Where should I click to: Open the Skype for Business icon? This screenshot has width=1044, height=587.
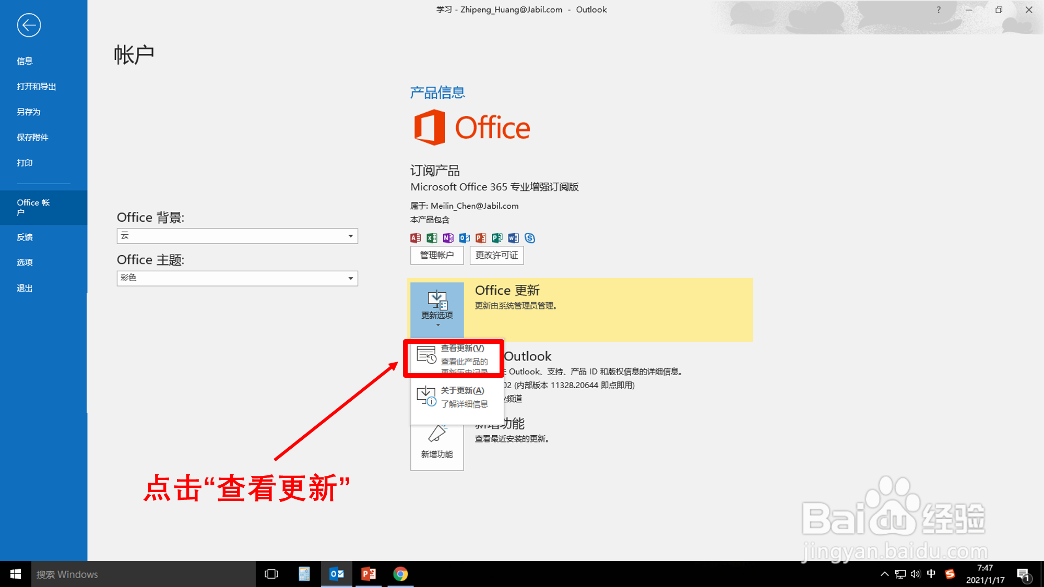click(530, 238)
